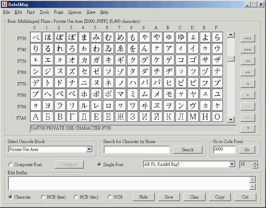Select Cyrillic Ж character cell in grid
The image size is (266, 208).
pos(120,117)
